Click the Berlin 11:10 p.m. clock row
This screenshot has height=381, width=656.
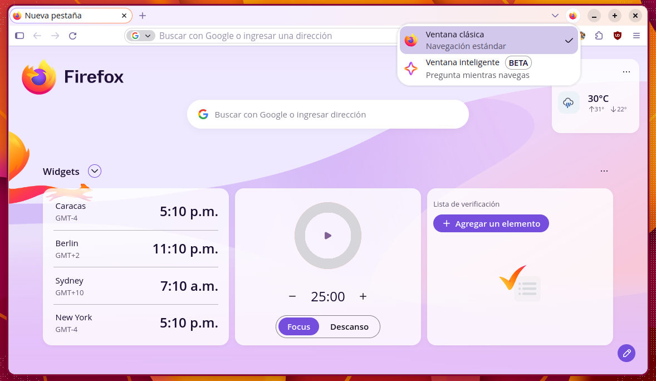[x=136, y=248]
